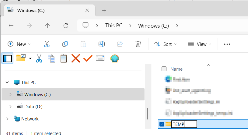Image resolution: width=248 pixels, height=135 pixels.
Task: Collapse the This PC tree node
Action: click(x=7, y=82)
